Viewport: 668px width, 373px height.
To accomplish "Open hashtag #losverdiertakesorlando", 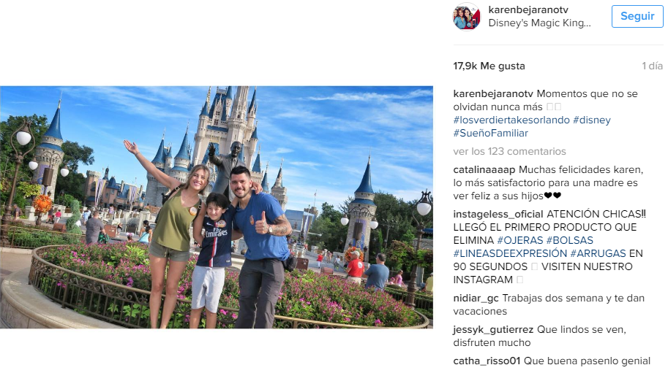I will coord(511,120).
